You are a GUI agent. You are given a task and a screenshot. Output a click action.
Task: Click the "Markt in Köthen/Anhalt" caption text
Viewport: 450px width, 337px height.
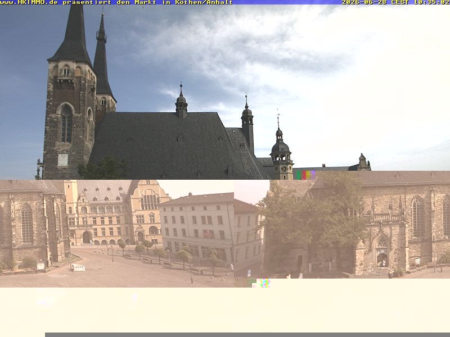click(184, 2)
